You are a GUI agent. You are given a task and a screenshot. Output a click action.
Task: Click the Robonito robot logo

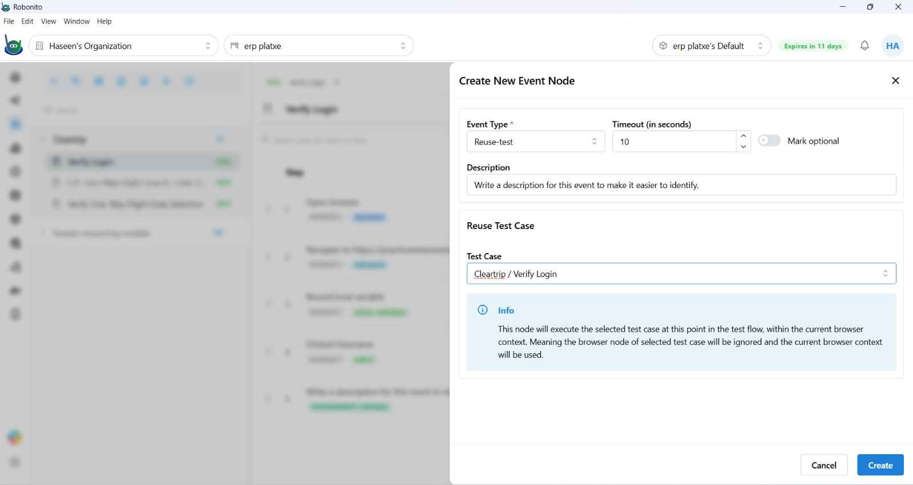13,46
